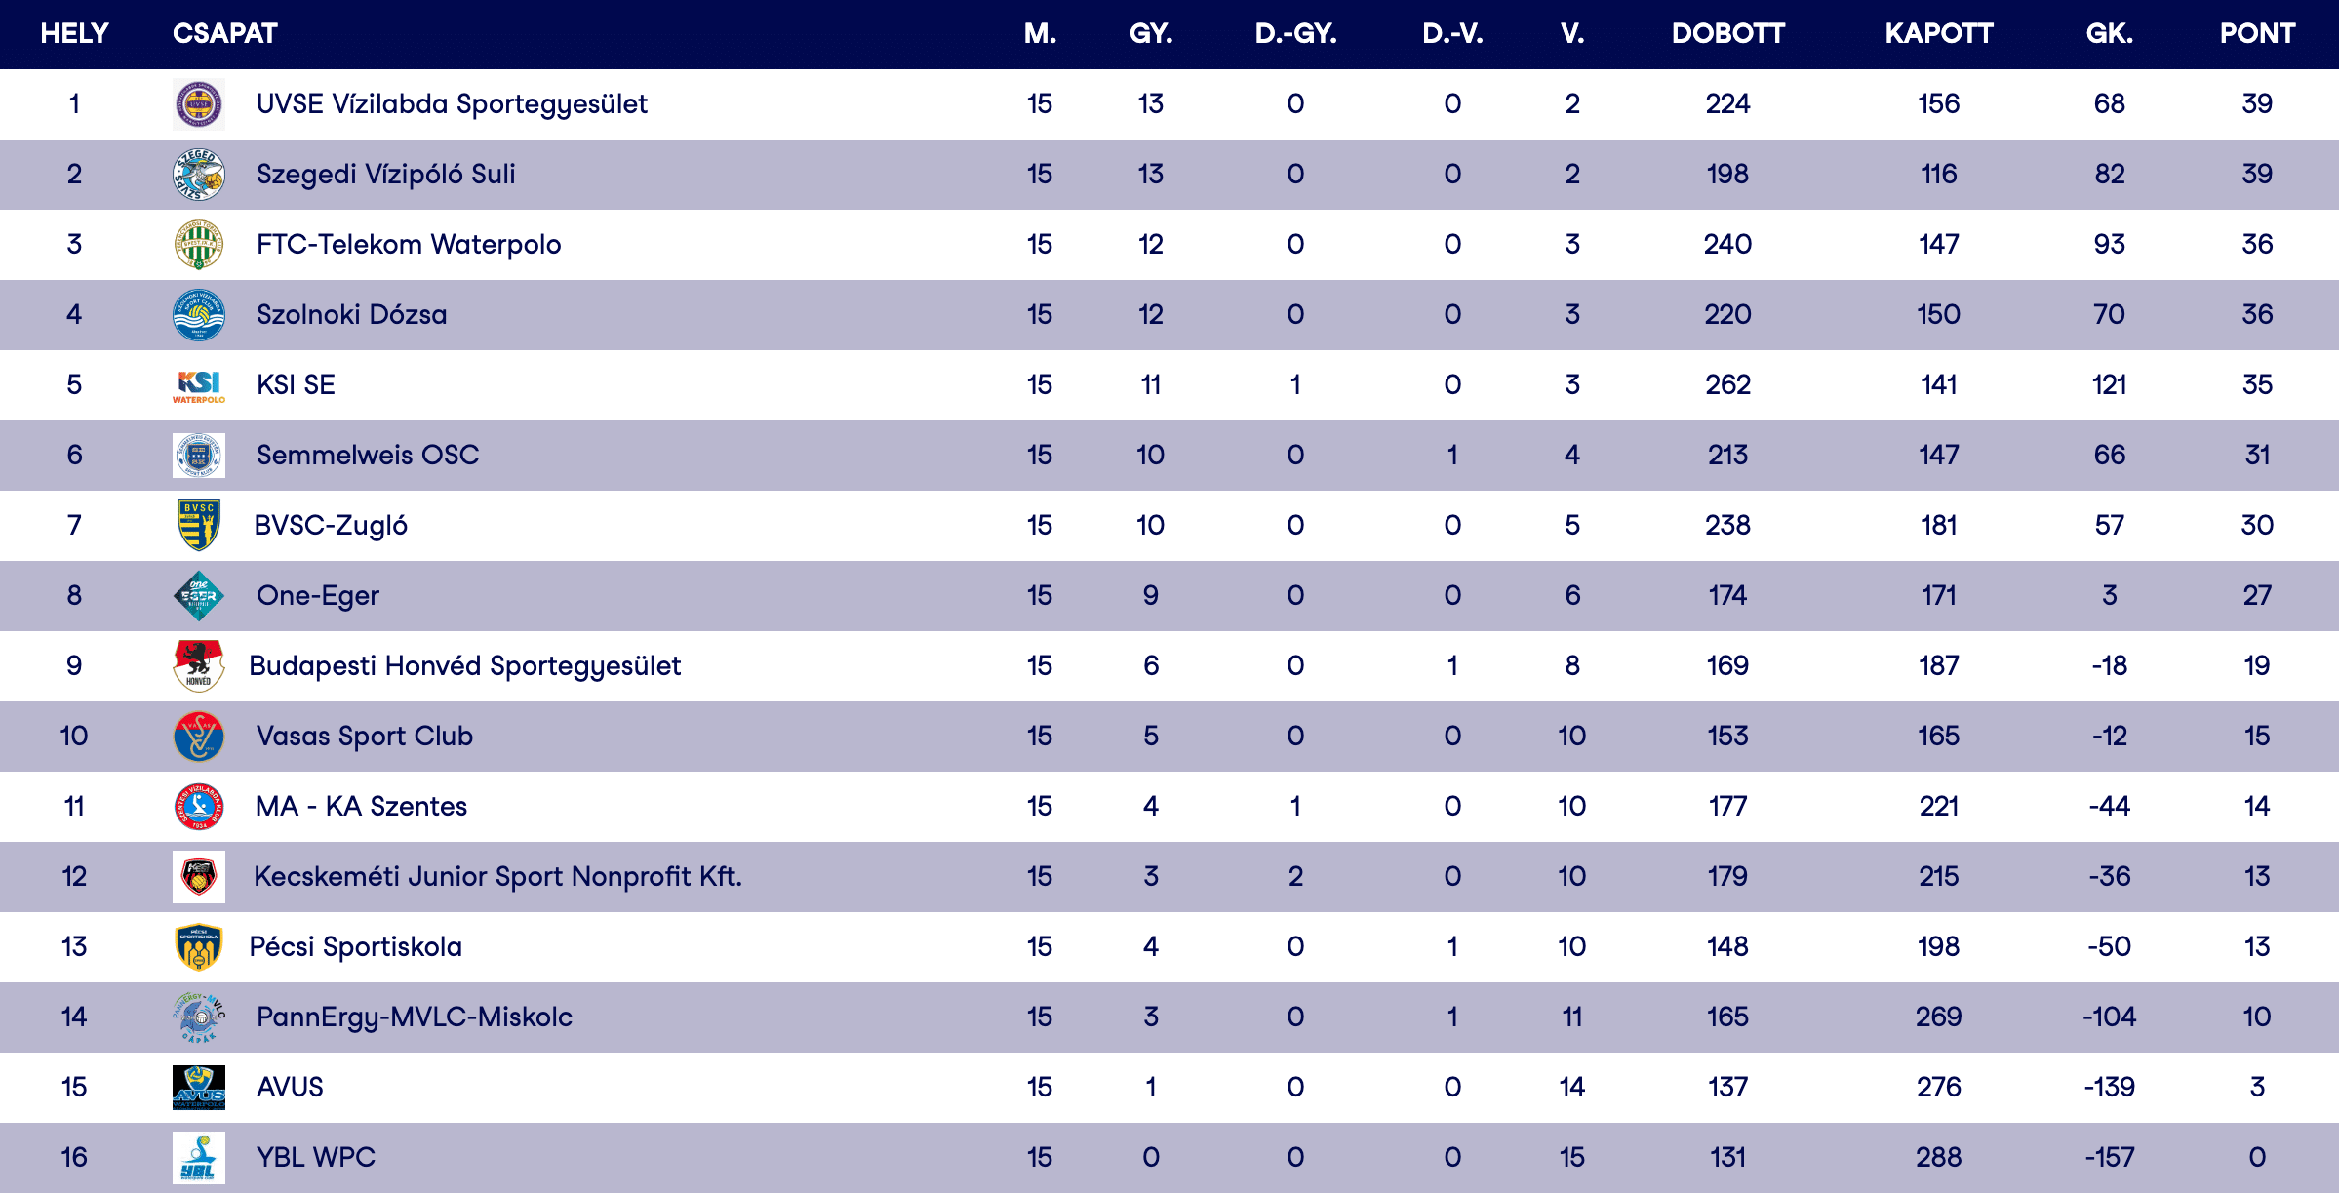Select Kecskeméti Junior Sport Nonprofit Kft.
This screenshot has width=2339, height=1196.
point(497,877)
